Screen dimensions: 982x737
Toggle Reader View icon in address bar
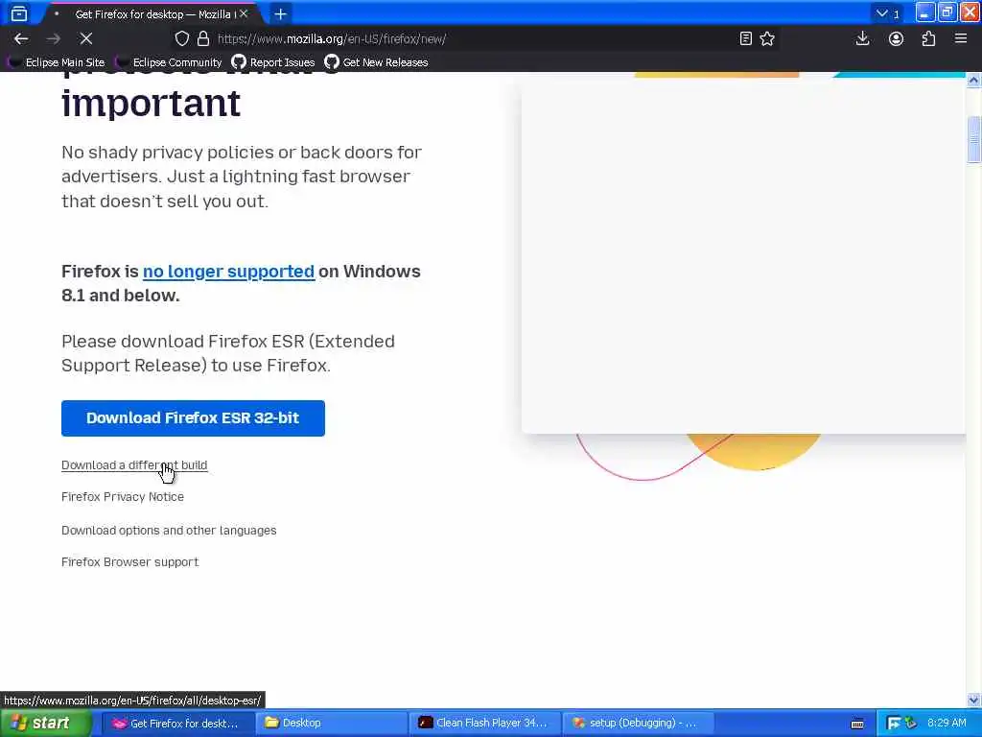(745, 38)
